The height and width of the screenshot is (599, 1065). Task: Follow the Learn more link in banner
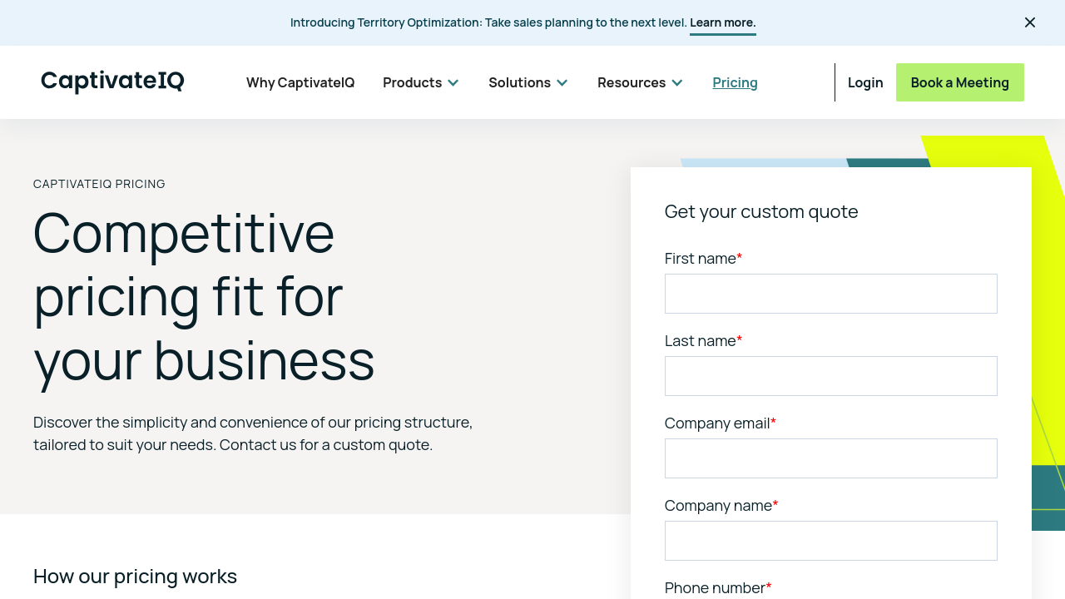pos(722,22)
